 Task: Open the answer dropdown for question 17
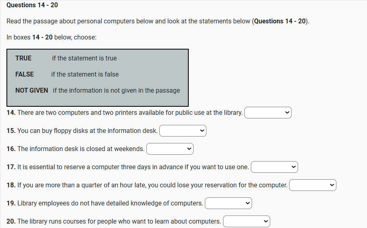click(x=274, y=167)
